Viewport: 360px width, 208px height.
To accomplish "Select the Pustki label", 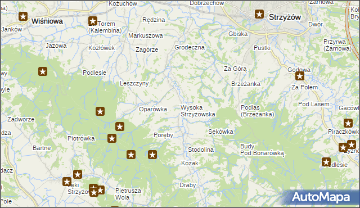I will (262, 48).
